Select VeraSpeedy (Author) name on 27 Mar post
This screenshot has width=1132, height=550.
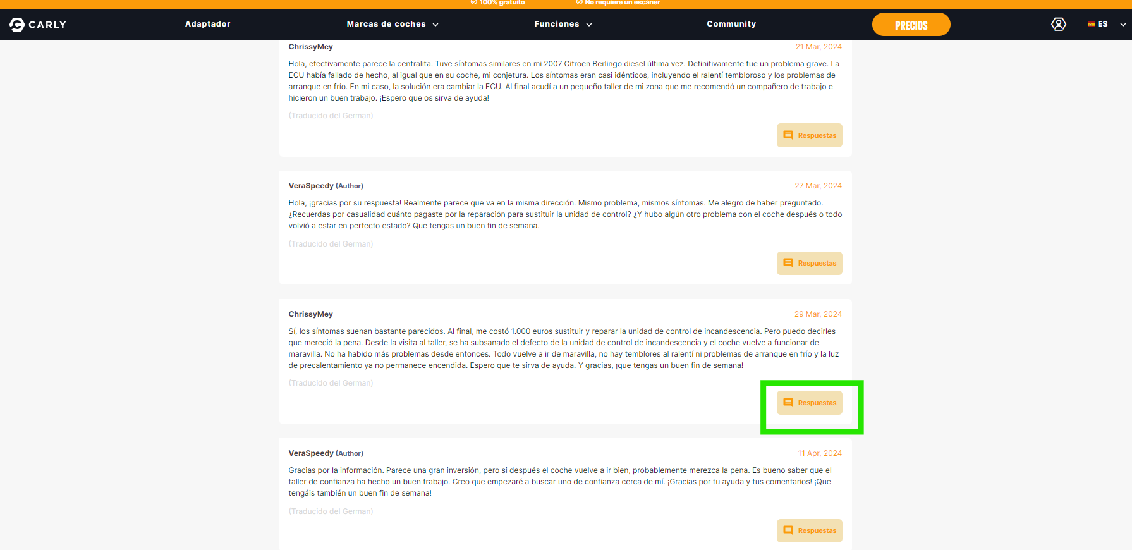click(326, 186)
